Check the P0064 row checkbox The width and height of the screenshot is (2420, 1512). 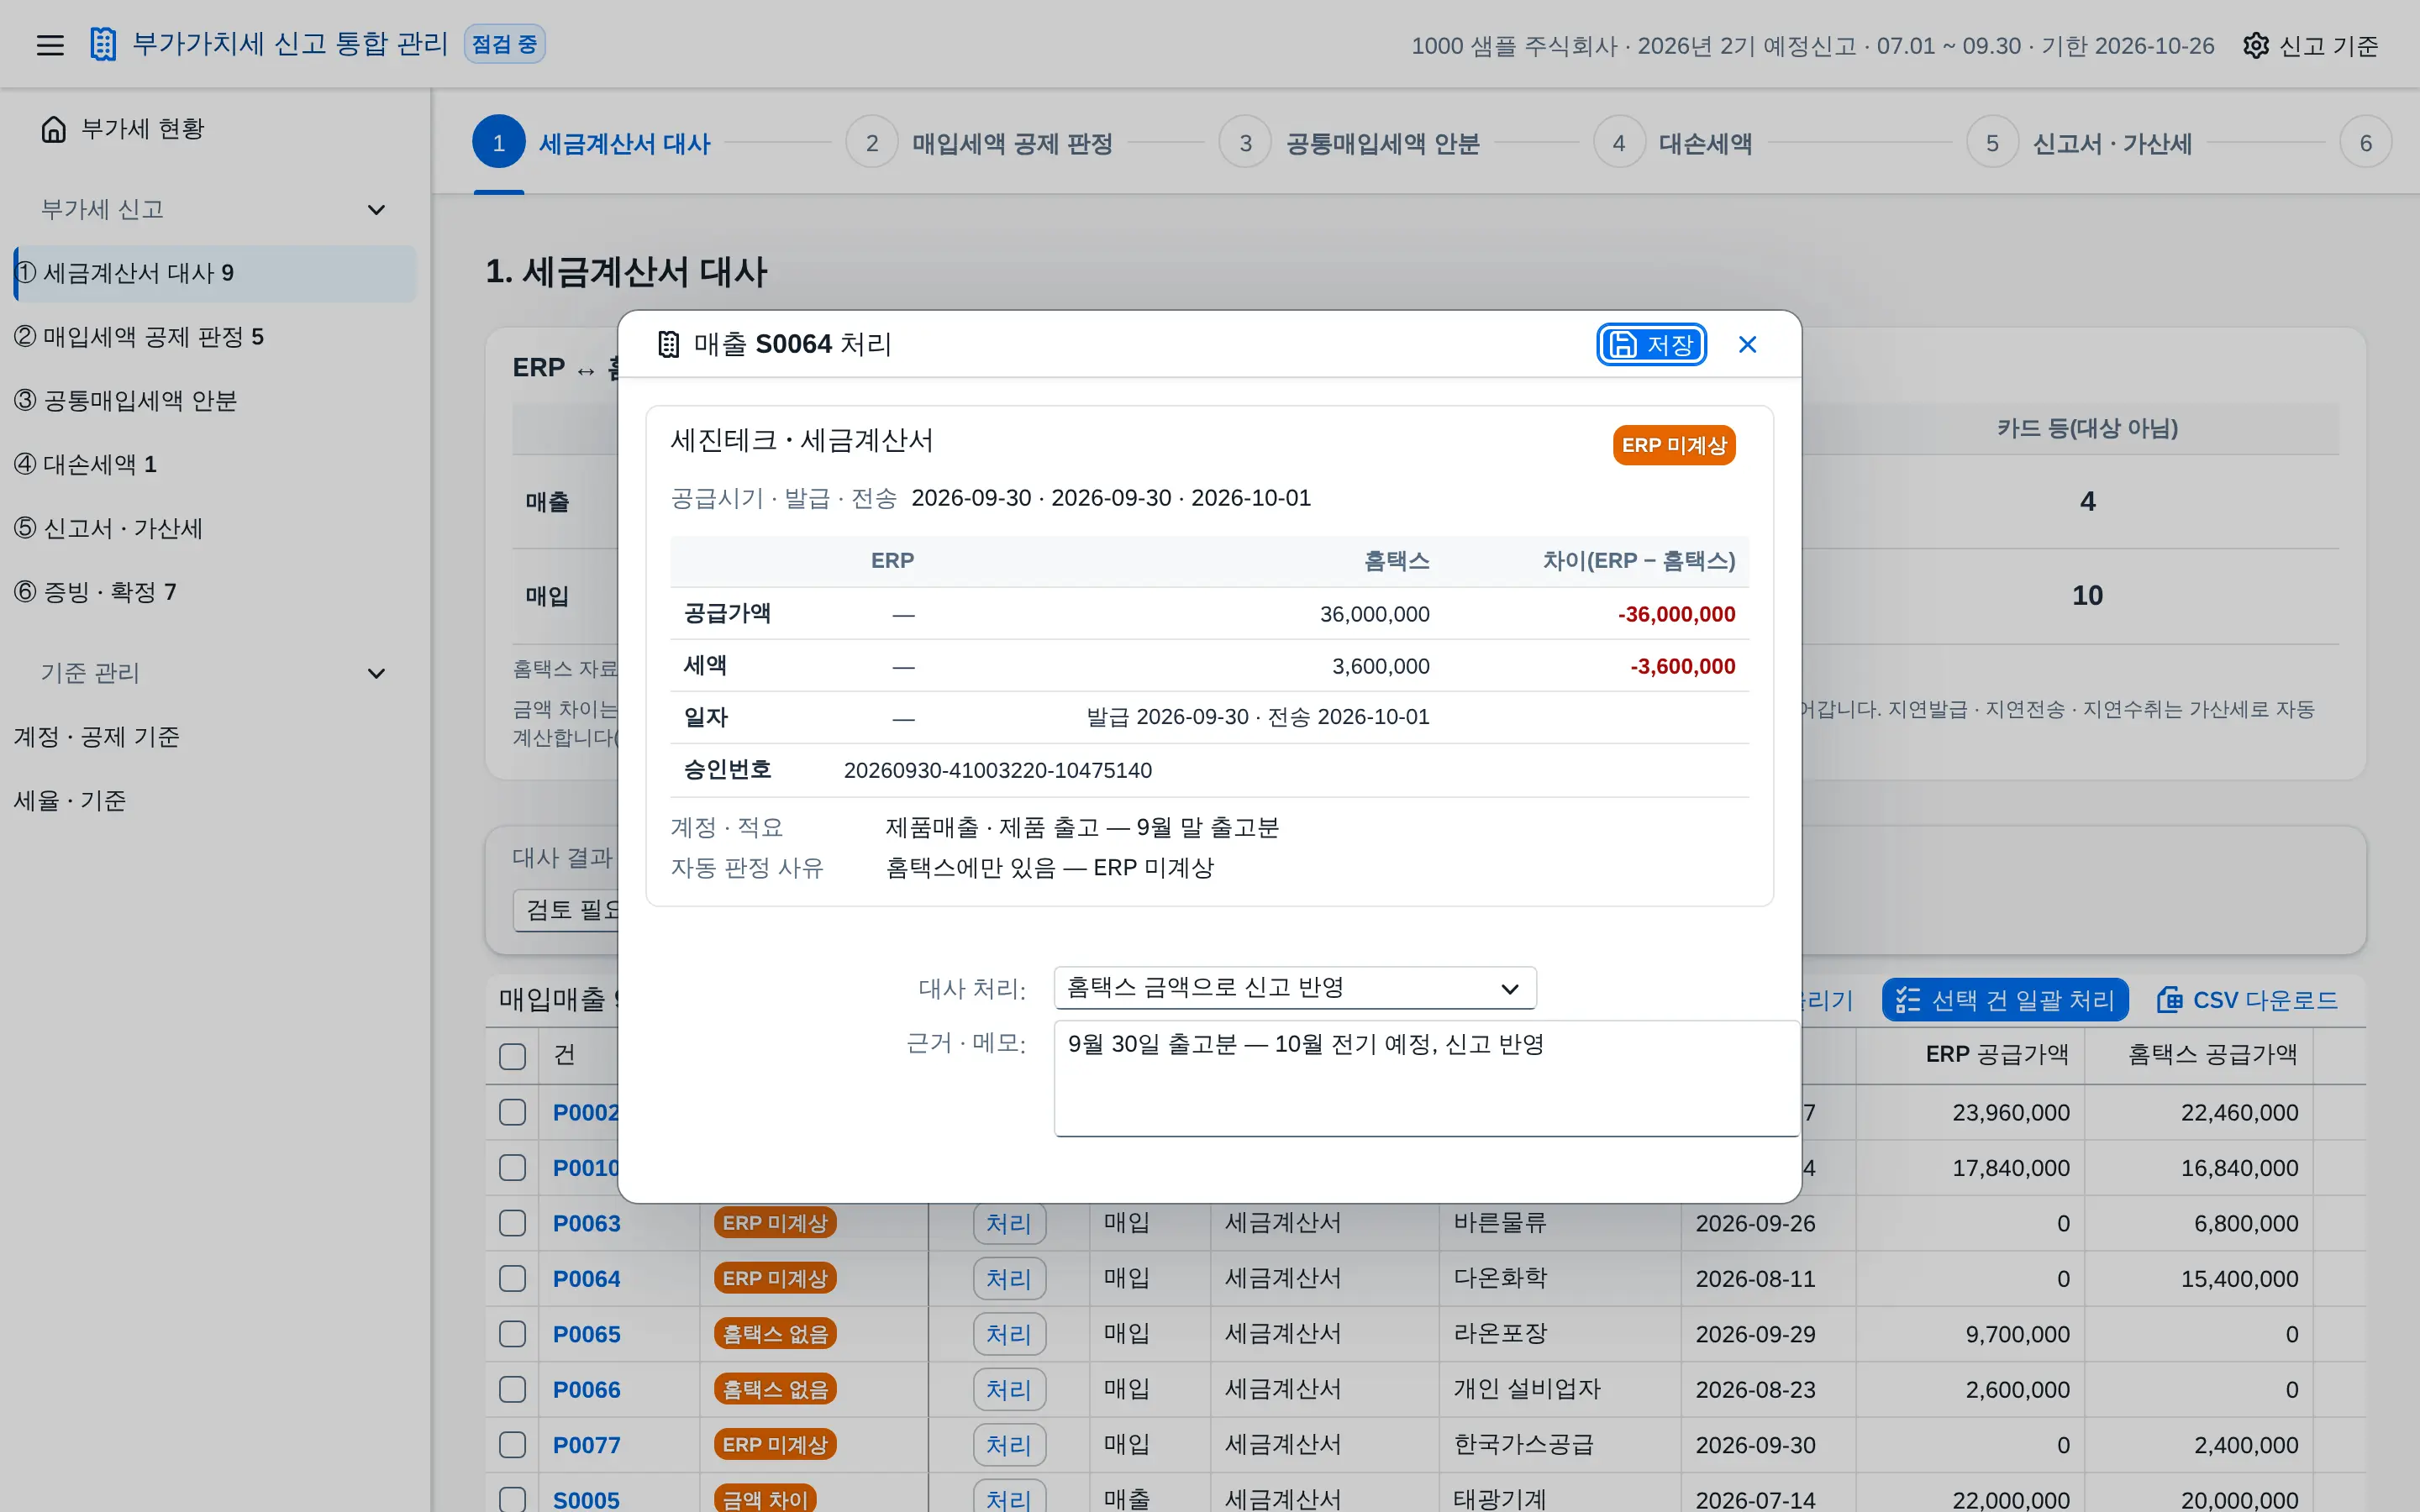tap(512, 1279)
